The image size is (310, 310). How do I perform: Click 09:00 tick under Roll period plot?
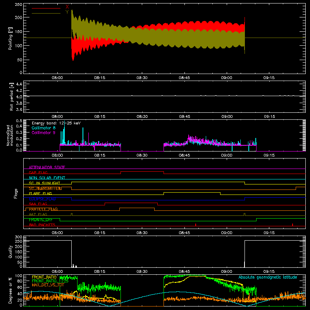point(227,117)
